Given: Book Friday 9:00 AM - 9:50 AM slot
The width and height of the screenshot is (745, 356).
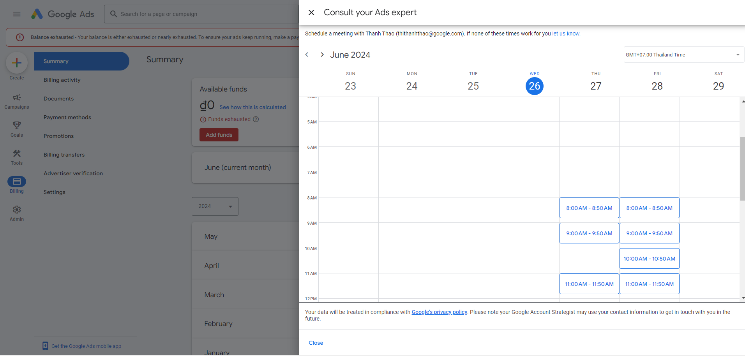Looking at the screenshot, I should (x=649, y=233).
